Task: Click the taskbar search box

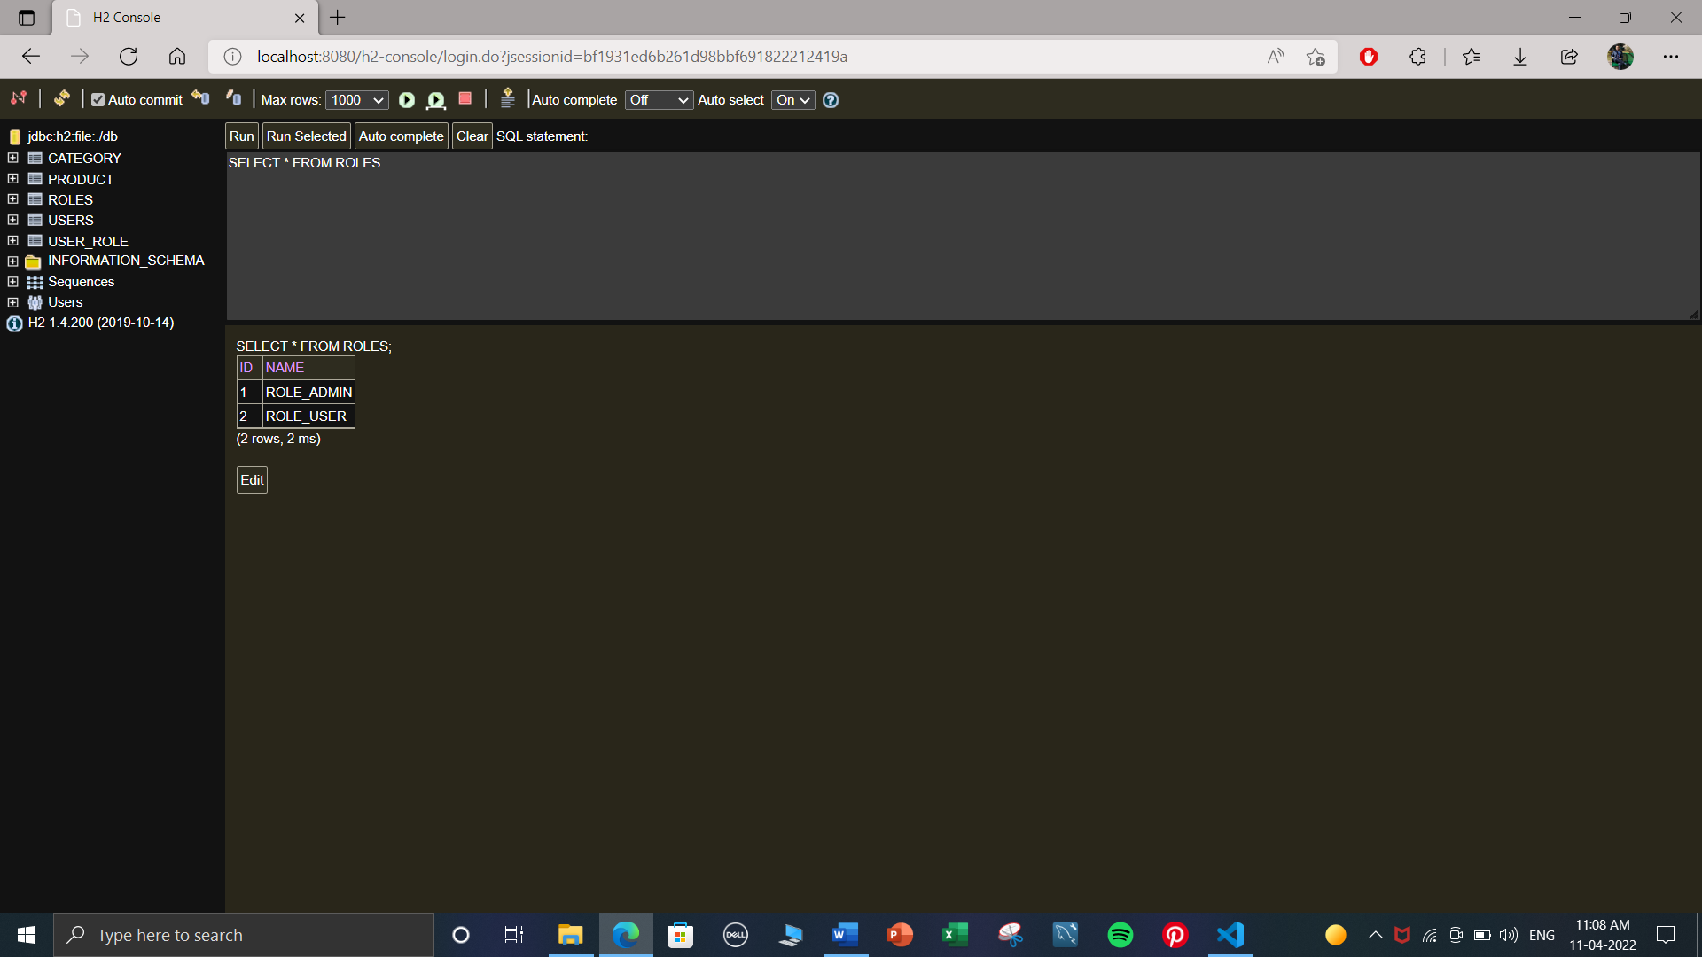Action: pos(244,935)
